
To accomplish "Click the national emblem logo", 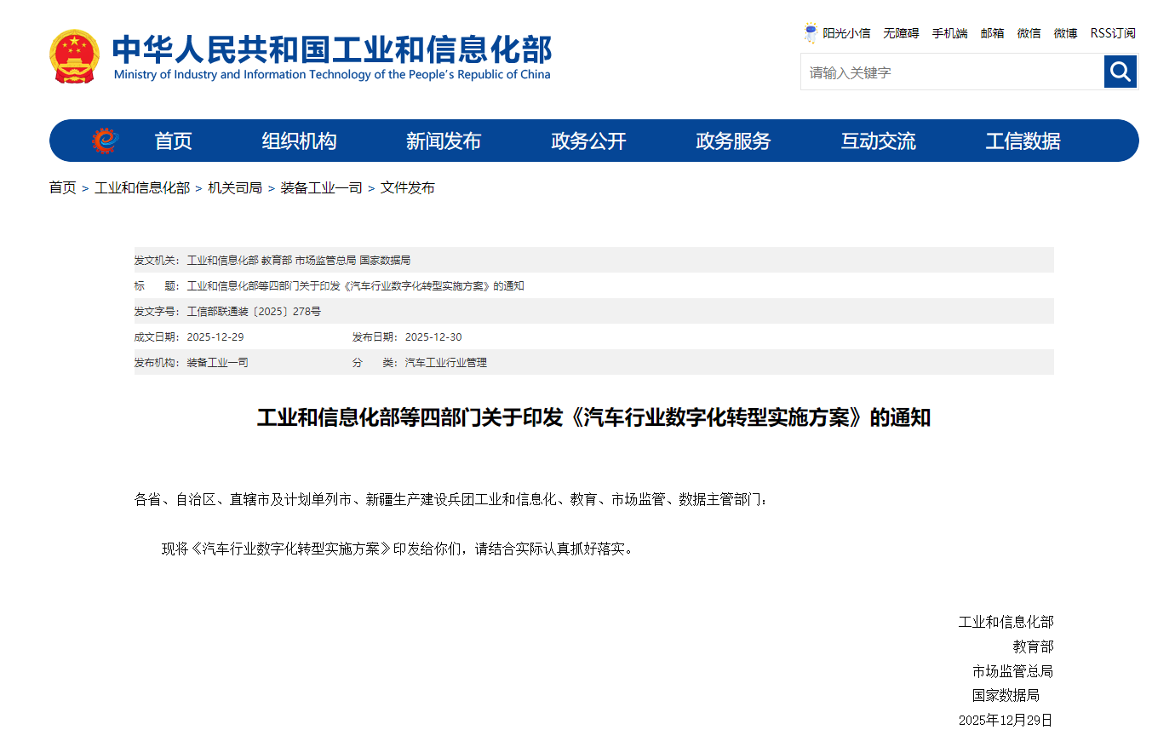I will click(74, 56).
